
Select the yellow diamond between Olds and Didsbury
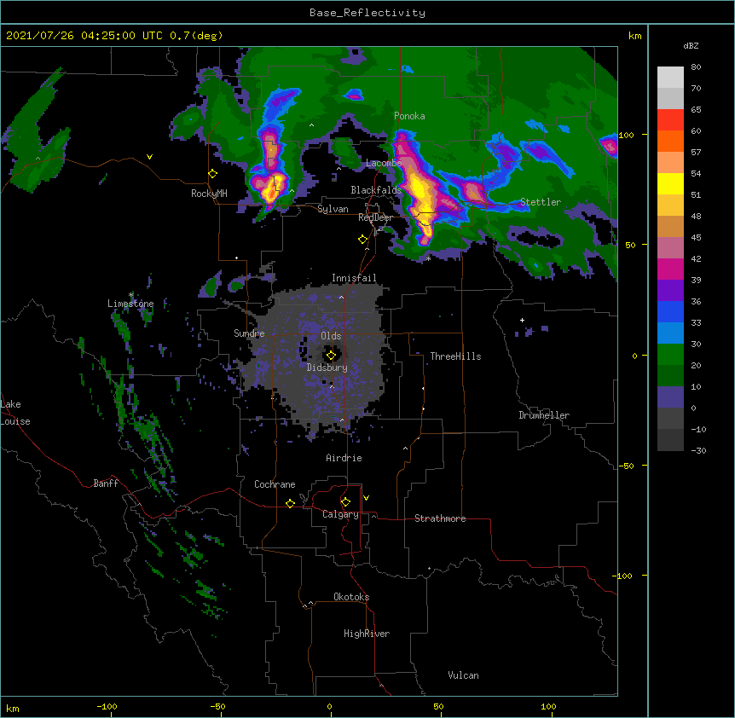[331, 356]
